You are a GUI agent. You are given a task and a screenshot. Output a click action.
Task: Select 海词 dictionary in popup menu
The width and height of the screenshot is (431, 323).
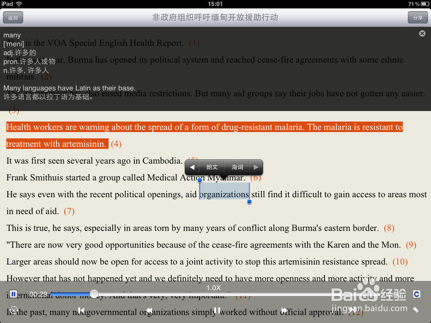pyautogui.click(x=237, y=167)
